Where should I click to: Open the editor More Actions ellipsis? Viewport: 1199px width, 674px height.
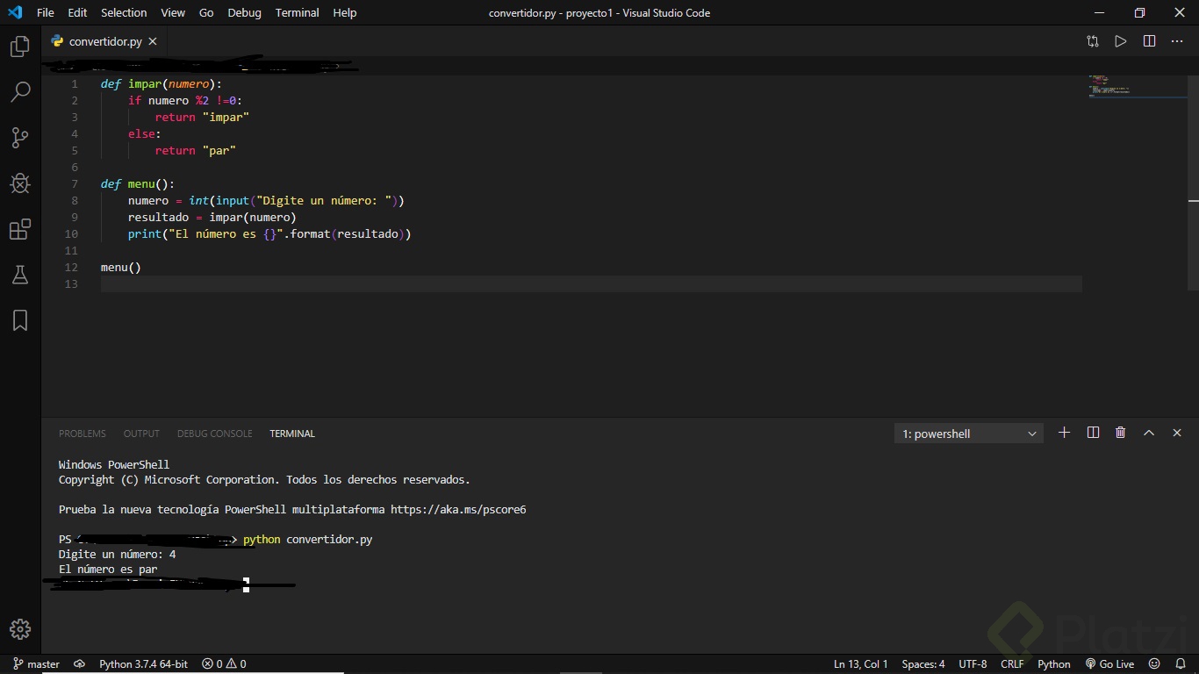1178,41
